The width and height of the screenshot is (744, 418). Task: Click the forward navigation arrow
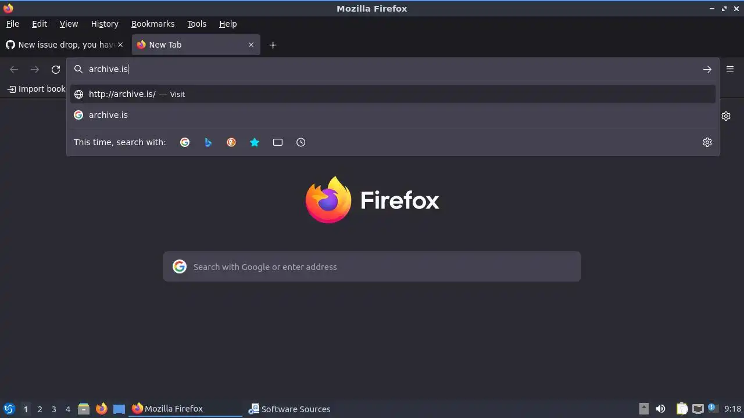coord(35,70)
